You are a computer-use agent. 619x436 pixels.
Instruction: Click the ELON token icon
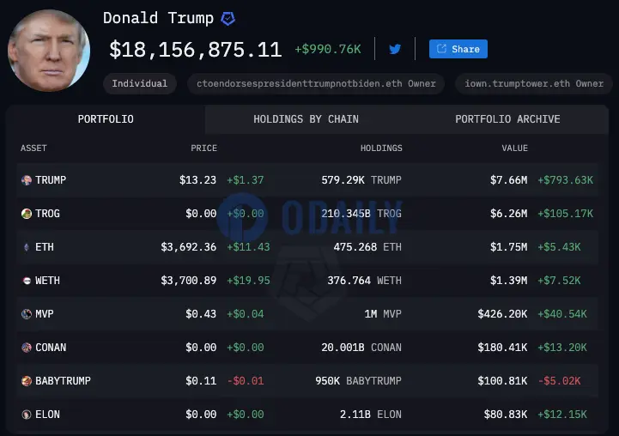point(27,415)
